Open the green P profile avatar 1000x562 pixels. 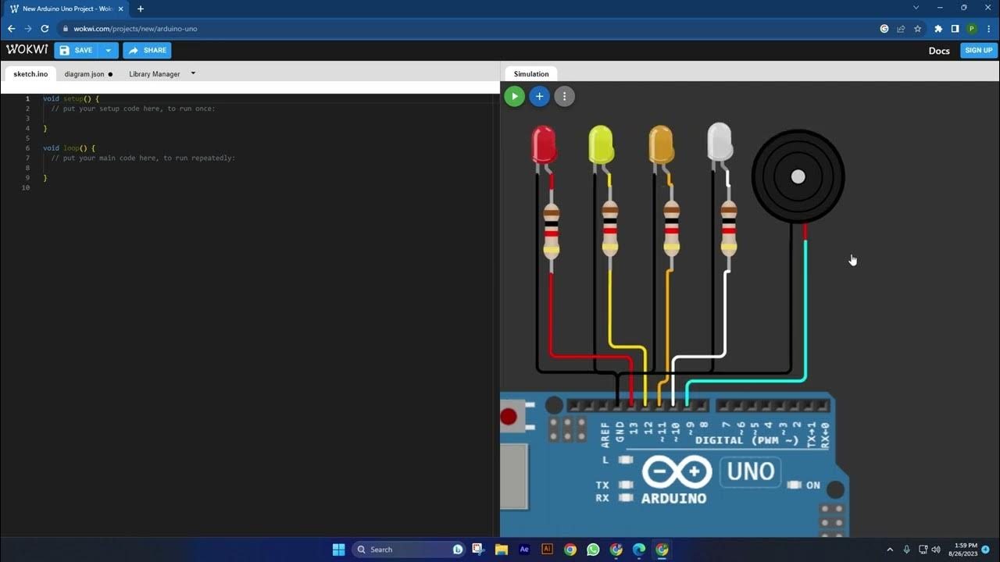pyautogui.click(x=972, y=29)
